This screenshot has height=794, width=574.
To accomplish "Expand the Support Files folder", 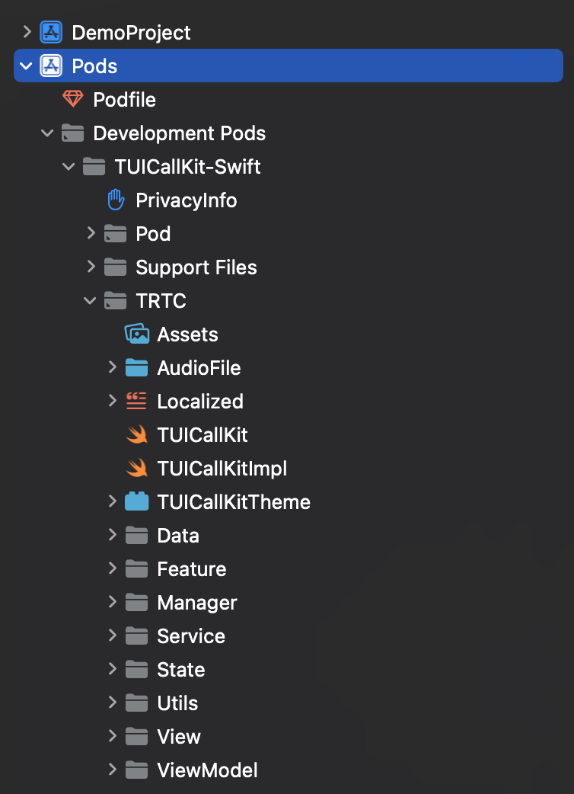I will [x=91, y=267].
